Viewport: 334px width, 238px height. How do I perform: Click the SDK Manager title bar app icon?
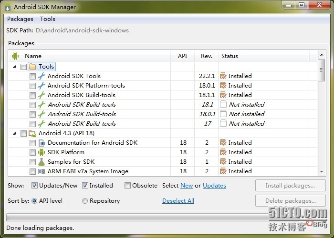tap(8, 7)
